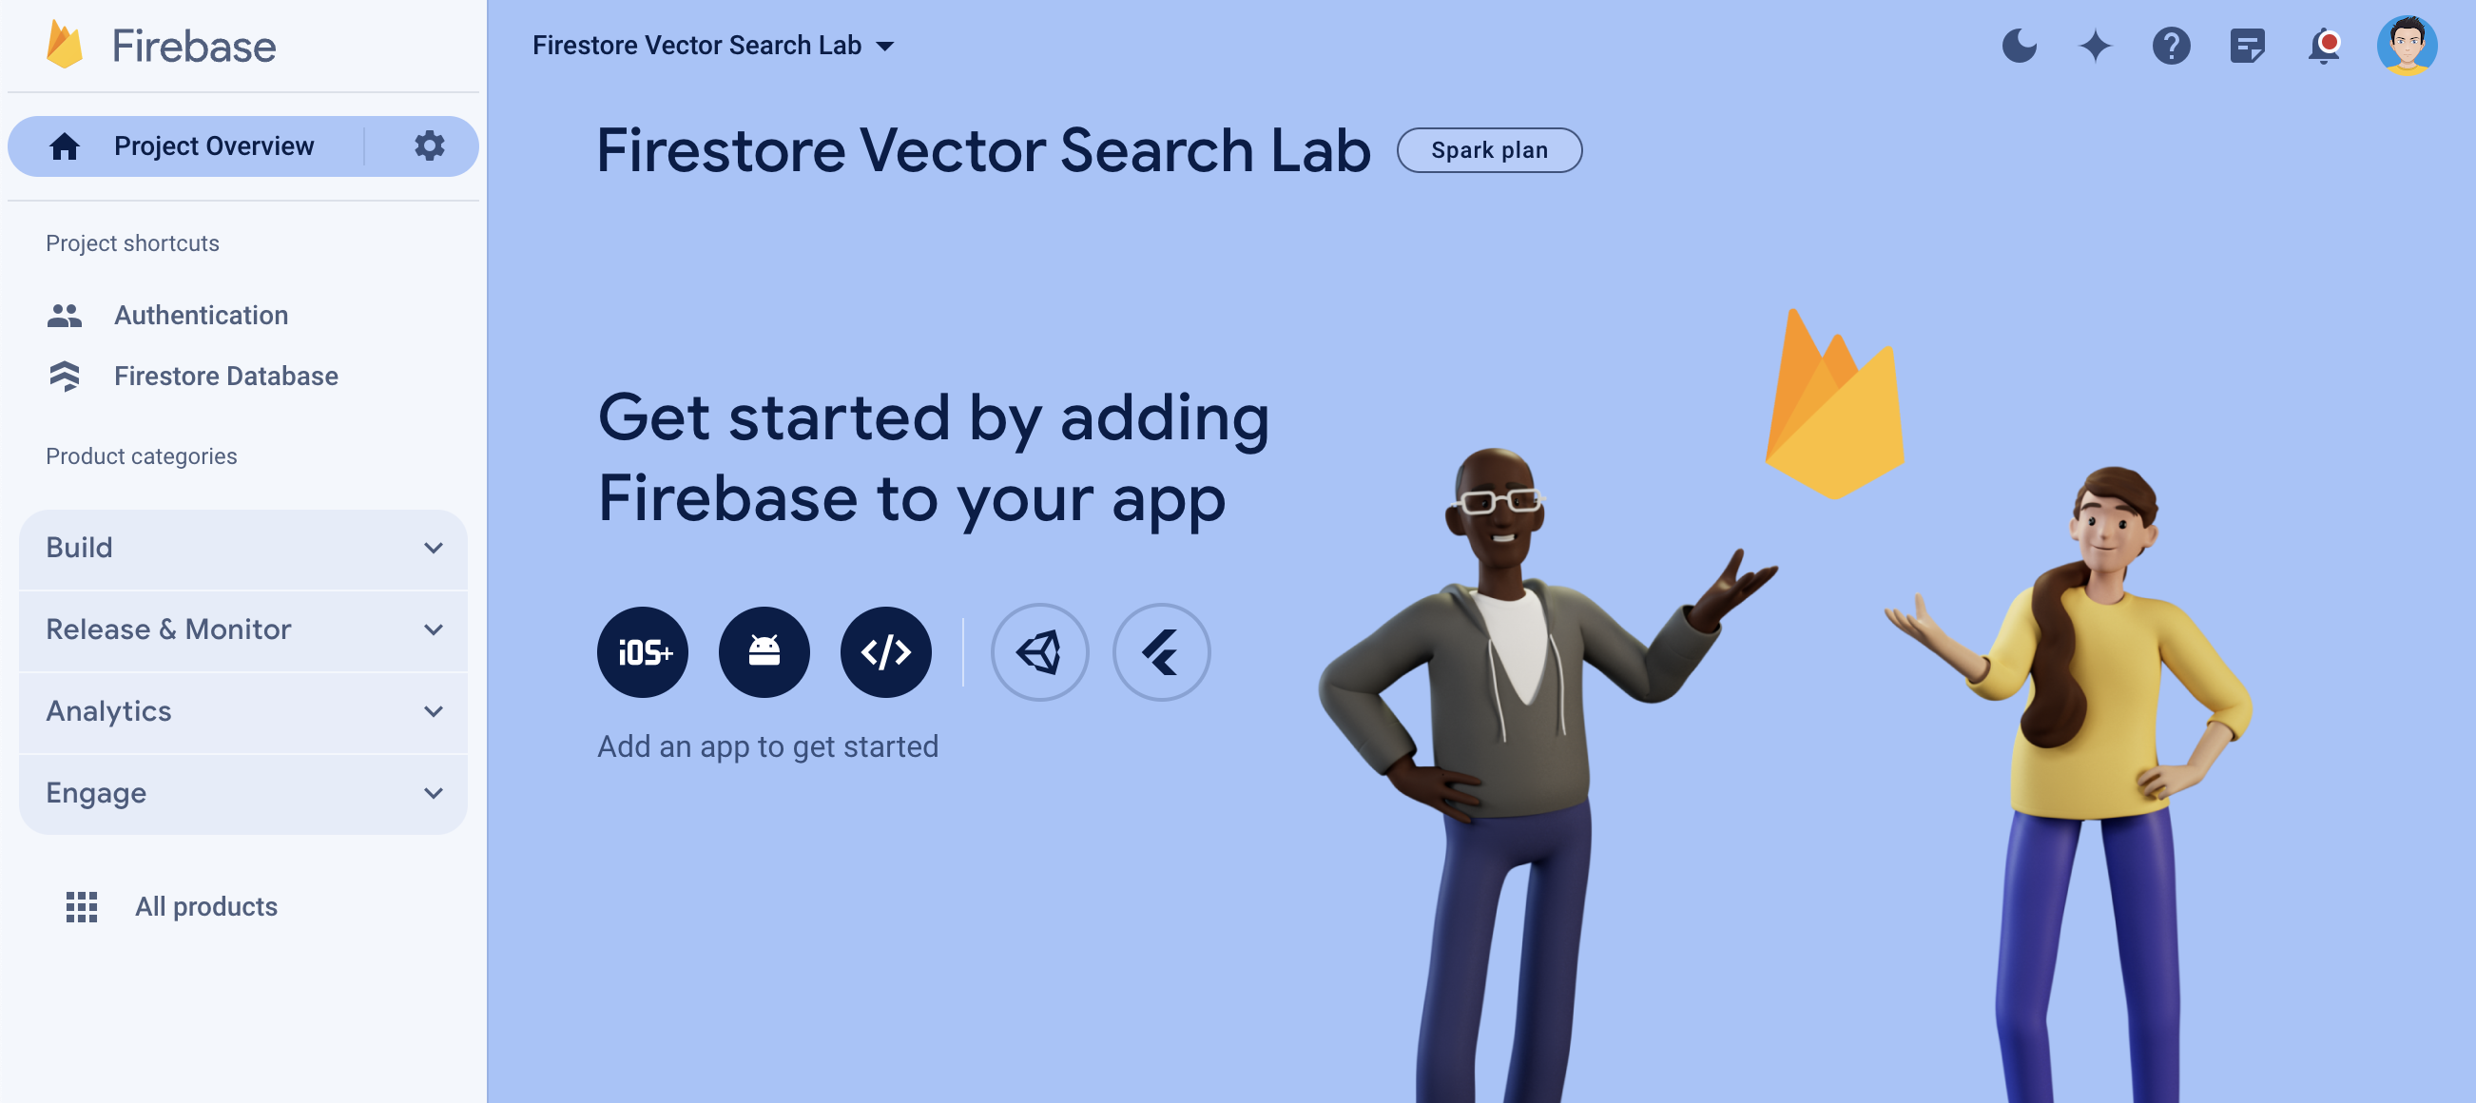Click the help question mark icon
Image resolution: width=2476 pixels, height=1103 pixels.
(2171, 43)
